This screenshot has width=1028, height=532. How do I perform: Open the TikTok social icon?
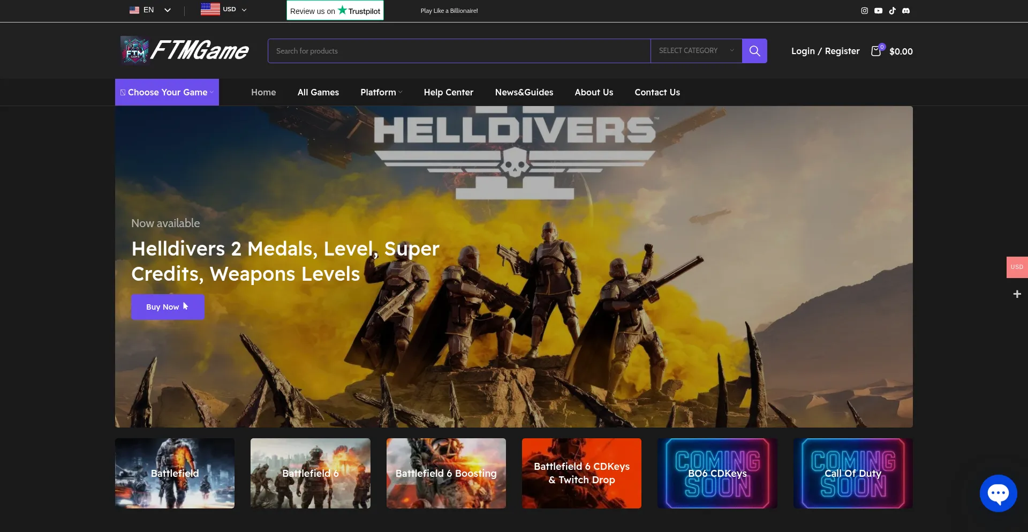[x=892, y=11]
